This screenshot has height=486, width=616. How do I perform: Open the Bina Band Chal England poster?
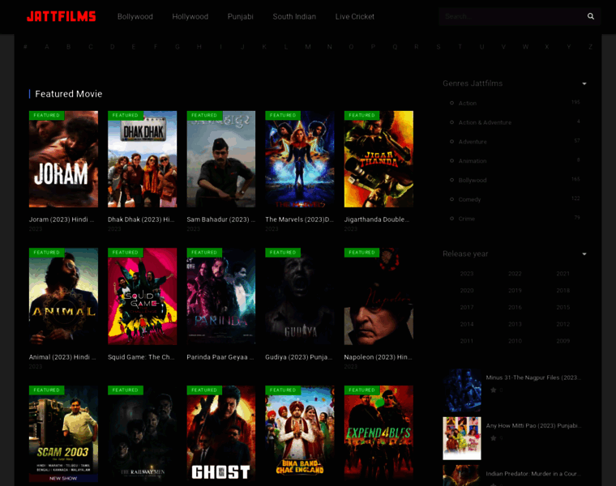click(x=300, y=434)
